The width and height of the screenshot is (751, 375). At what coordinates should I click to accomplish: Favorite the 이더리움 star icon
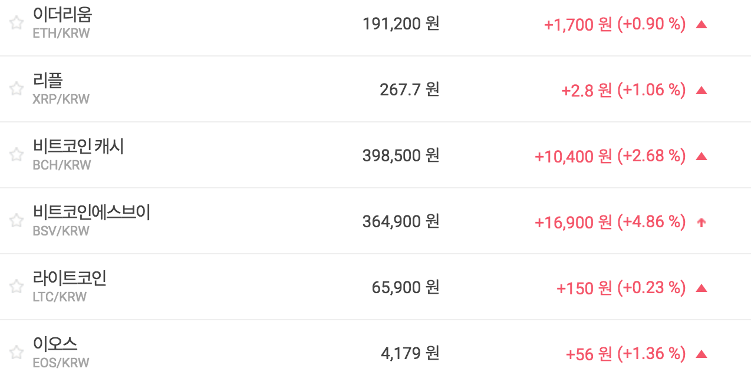pos(17,23)
